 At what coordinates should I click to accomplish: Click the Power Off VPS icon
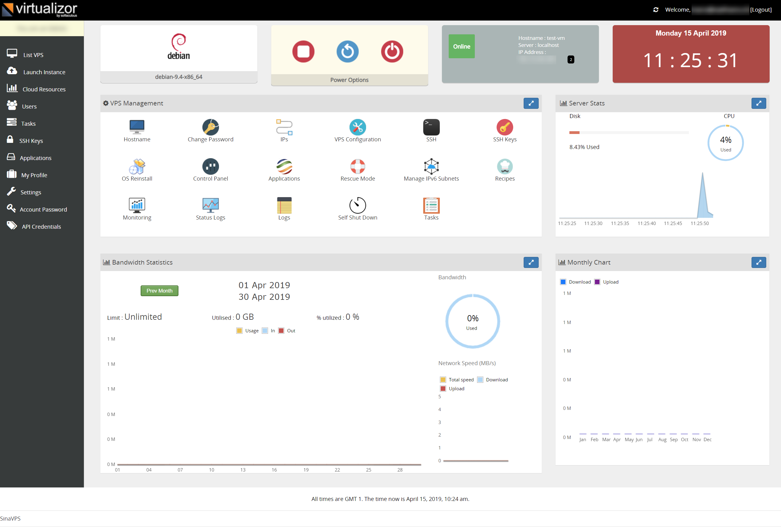[x=392, y=52]
